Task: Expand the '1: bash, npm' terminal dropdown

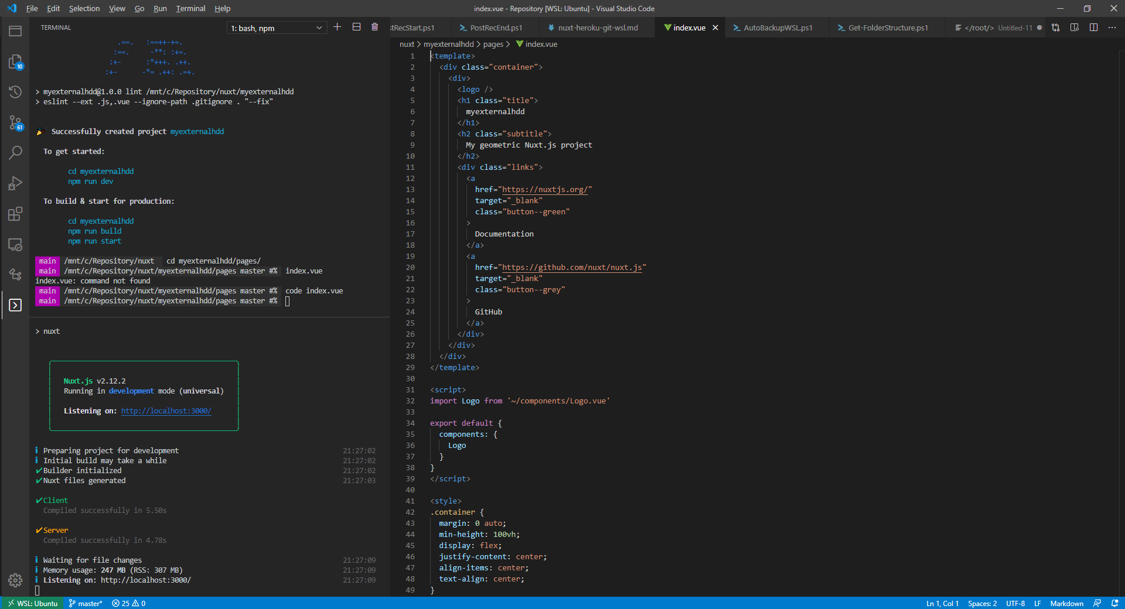Action: [277, 28]
